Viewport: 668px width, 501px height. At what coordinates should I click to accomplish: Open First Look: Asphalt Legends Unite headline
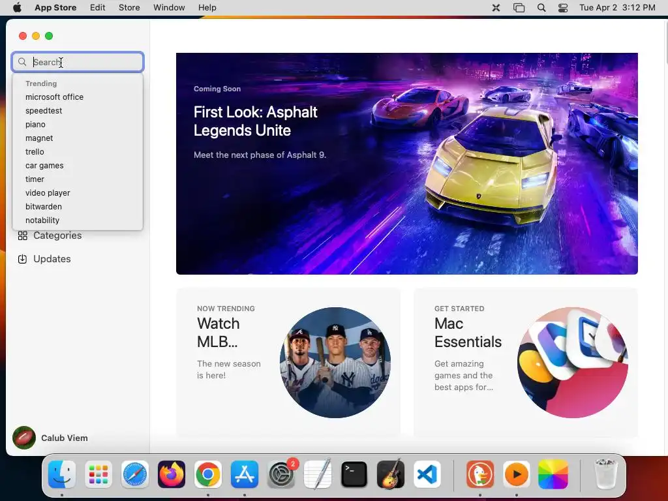(x=255, y=121)
